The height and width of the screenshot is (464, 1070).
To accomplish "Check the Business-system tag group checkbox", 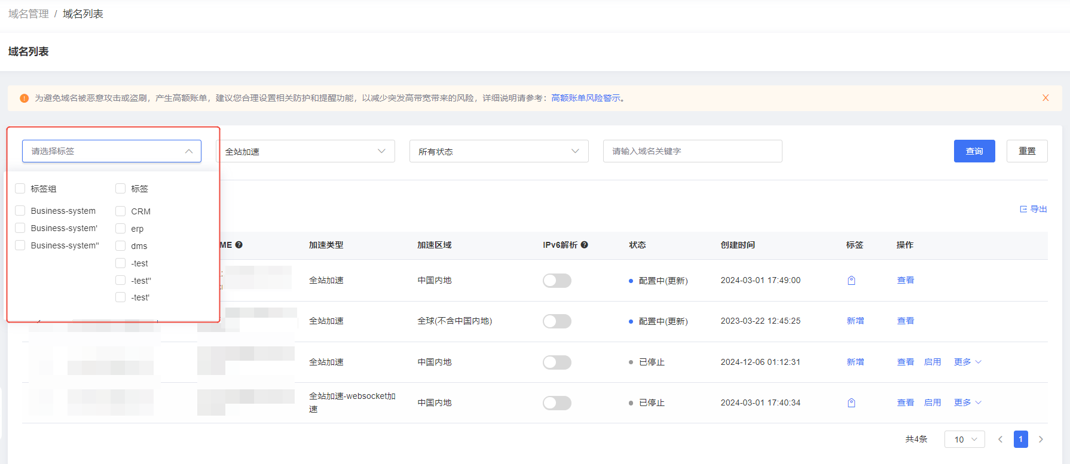I will click(20, 211).
